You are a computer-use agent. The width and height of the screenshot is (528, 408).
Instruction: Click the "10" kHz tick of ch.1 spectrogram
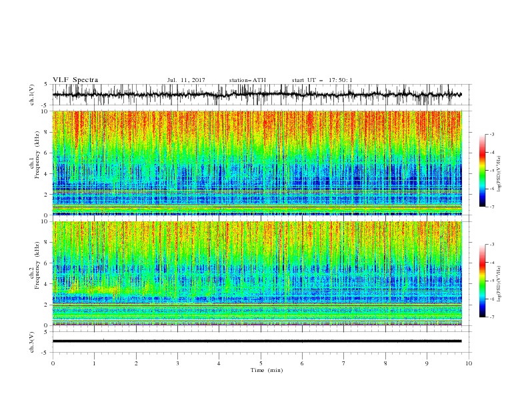coord(45,111)
